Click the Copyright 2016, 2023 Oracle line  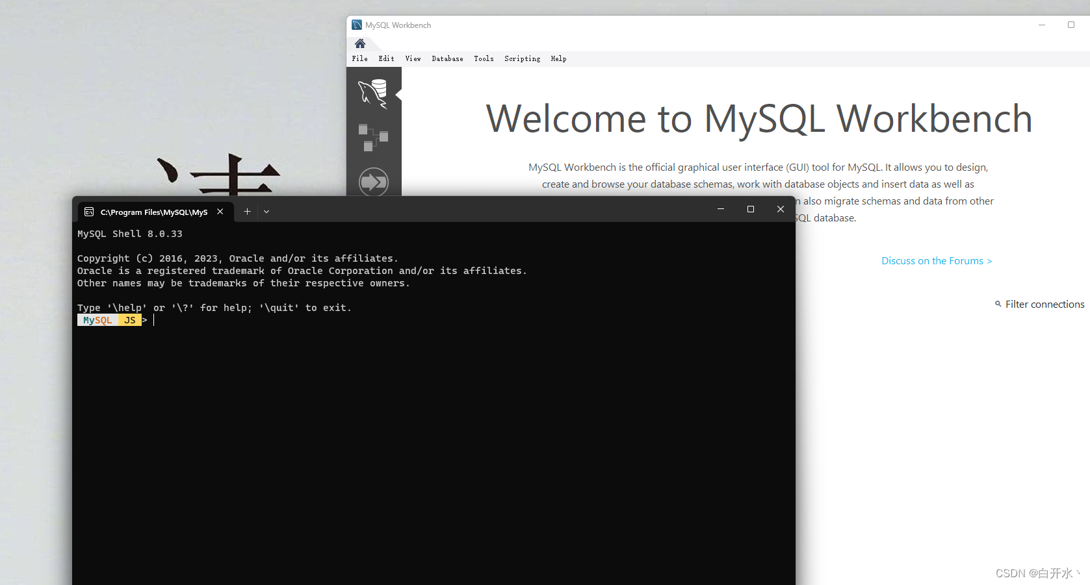238,258
